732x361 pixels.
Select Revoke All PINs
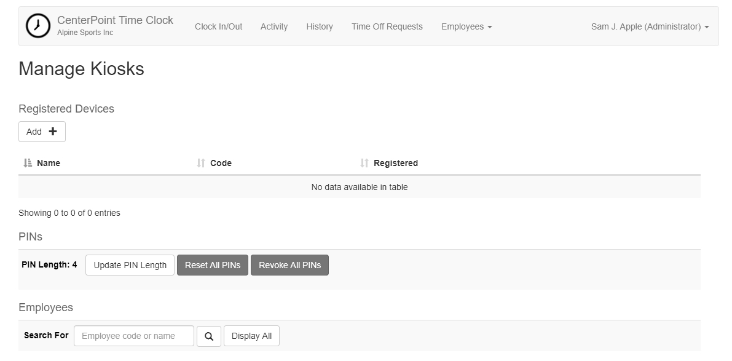pos(289,265)
